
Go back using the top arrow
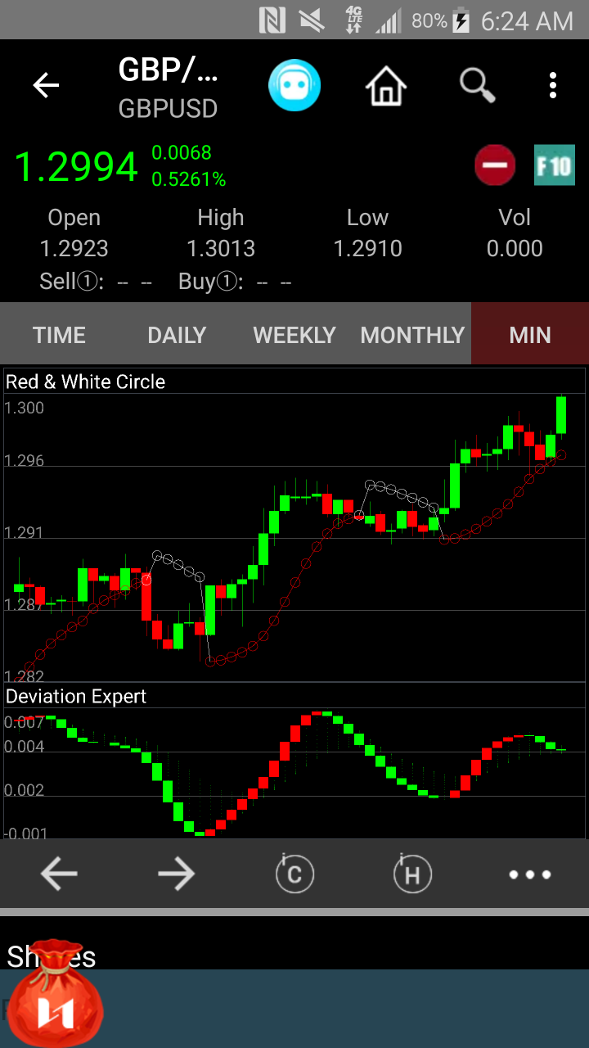(46, 85)
